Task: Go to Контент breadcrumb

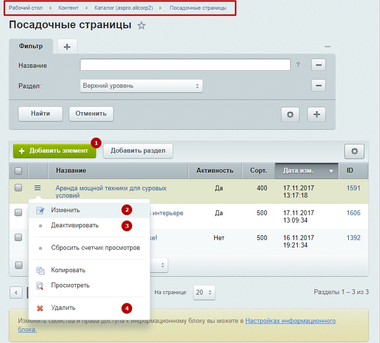Action: tap(68, 8)
